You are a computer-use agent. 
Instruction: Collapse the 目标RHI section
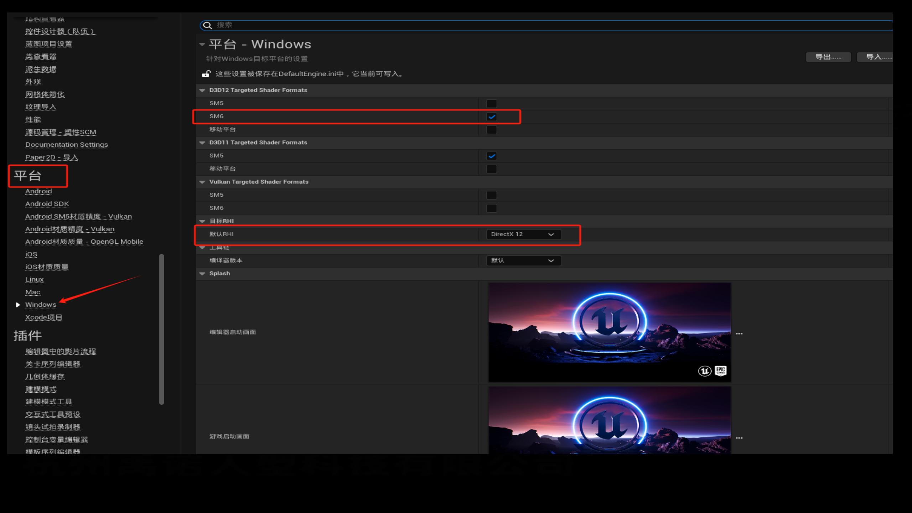tap(202, 221)
